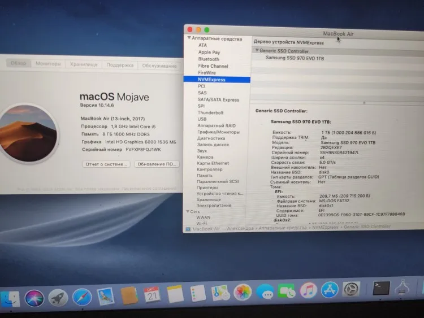Click the pane splitter handle dot

364,103
